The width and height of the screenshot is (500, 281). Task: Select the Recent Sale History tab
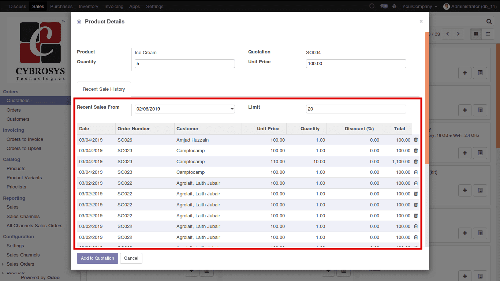tap(104, 89)
